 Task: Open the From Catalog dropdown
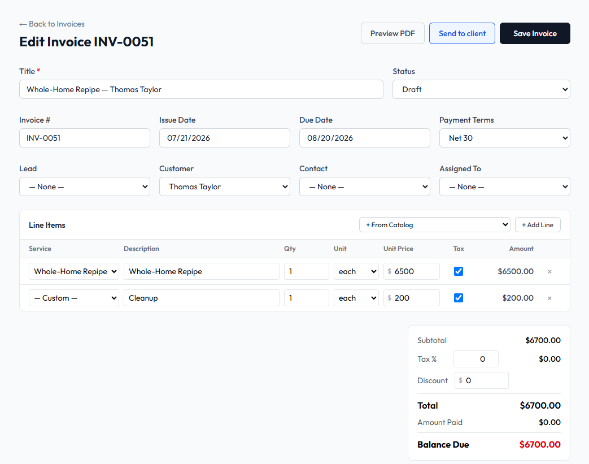[435, 225]
